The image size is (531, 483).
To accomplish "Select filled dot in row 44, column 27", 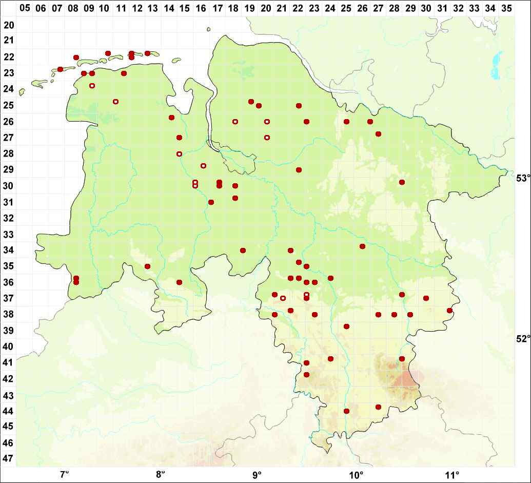I will point(378,407).
